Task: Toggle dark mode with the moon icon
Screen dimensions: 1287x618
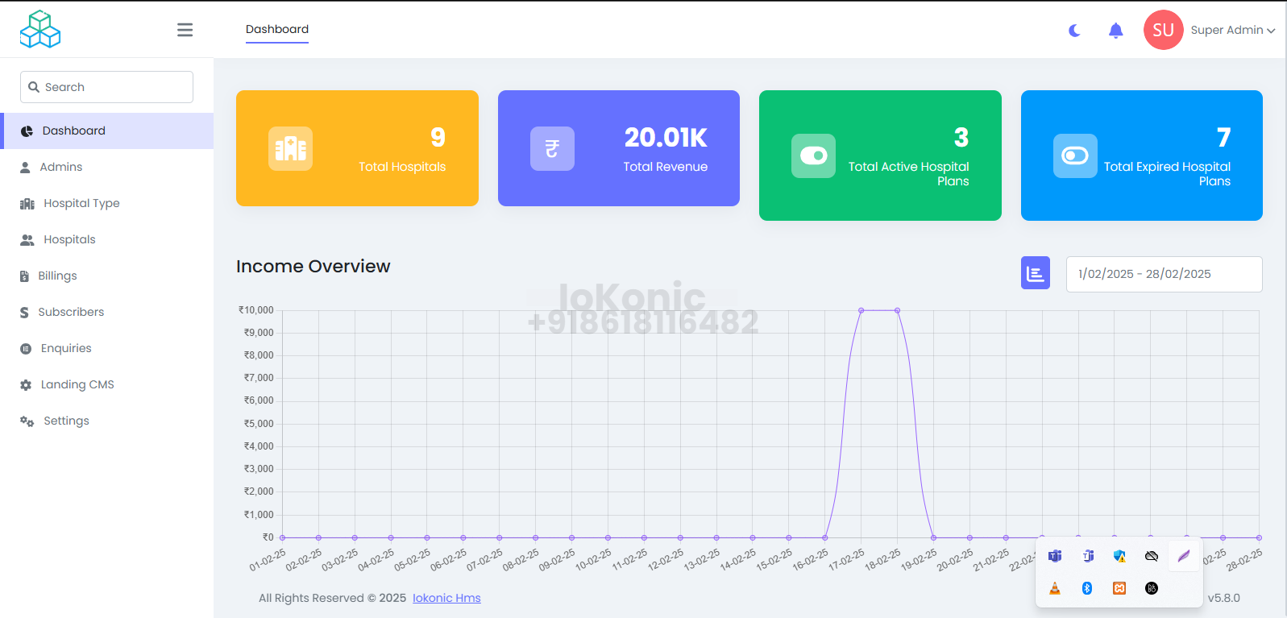Action: pos(1074,31)
